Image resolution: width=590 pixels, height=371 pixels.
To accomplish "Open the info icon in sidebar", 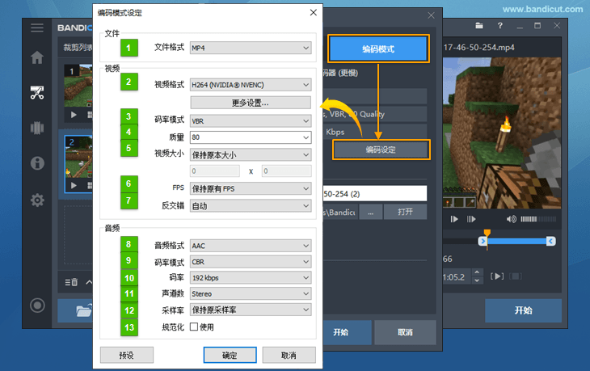I will point(36,163).
